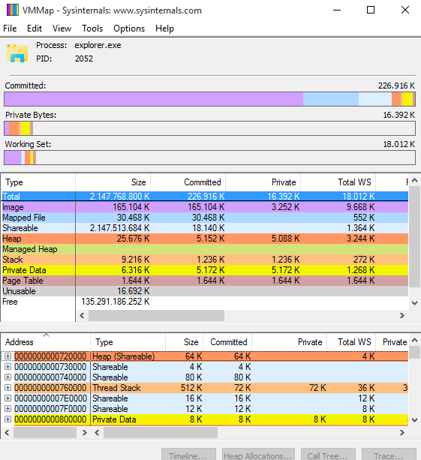Screen dimensions: 421x460
Task: Click the address pane horizontal scroll left arrow
Action: tap(7, 433)
